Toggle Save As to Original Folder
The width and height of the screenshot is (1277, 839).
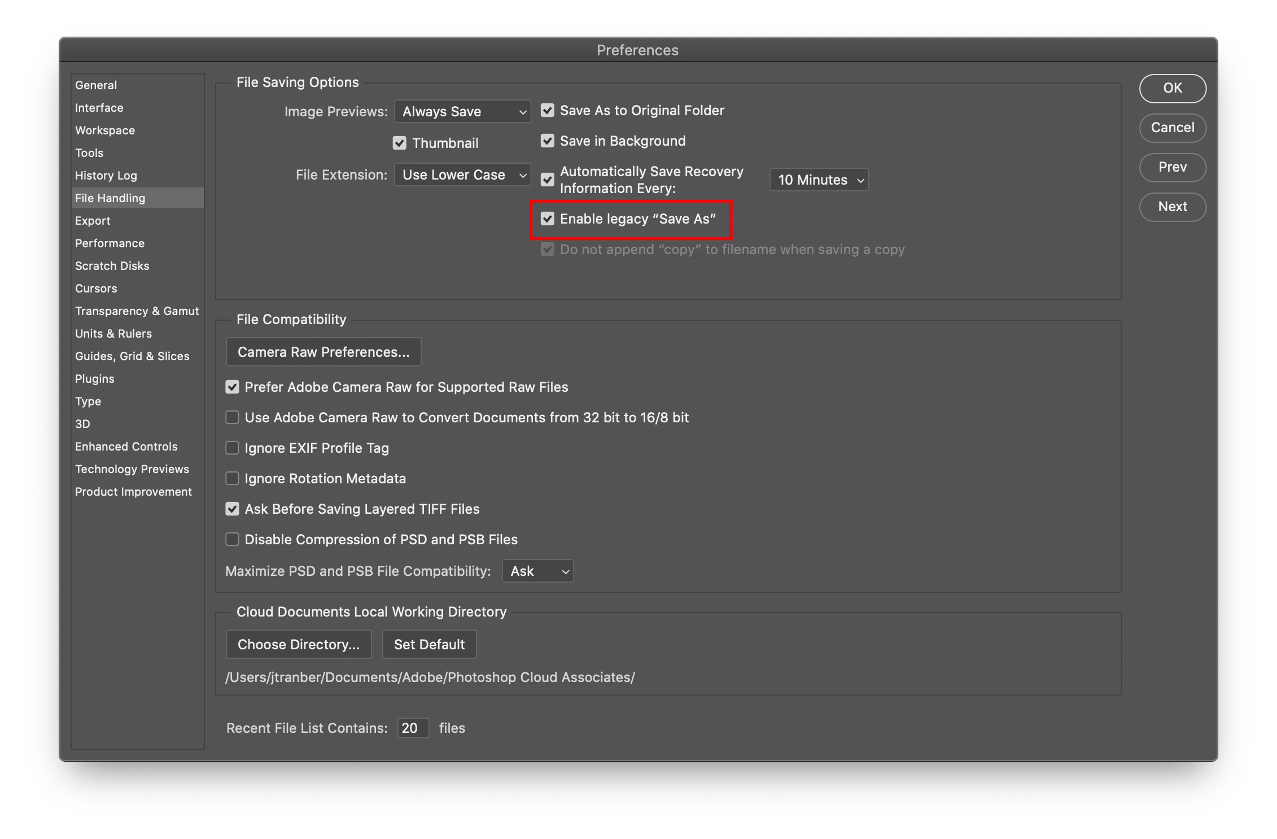click(x=547, y=111)
